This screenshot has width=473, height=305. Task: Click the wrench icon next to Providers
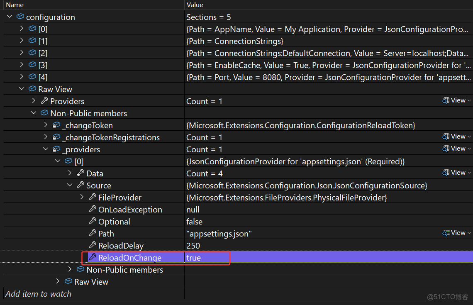click(44, 101)
